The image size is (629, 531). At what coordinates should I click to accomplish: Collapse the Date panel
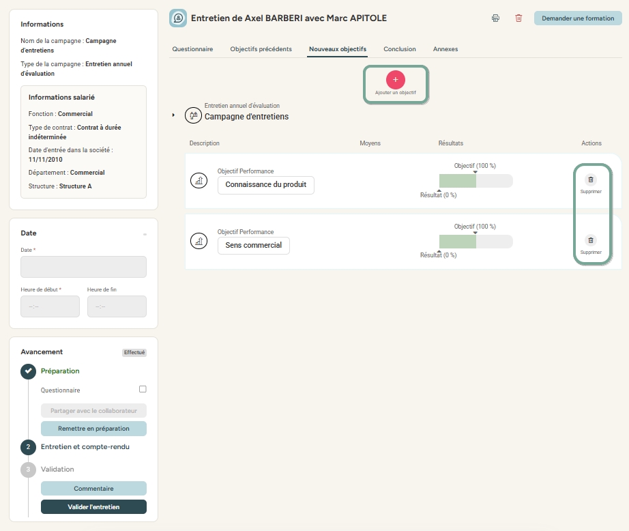point(145,234)
